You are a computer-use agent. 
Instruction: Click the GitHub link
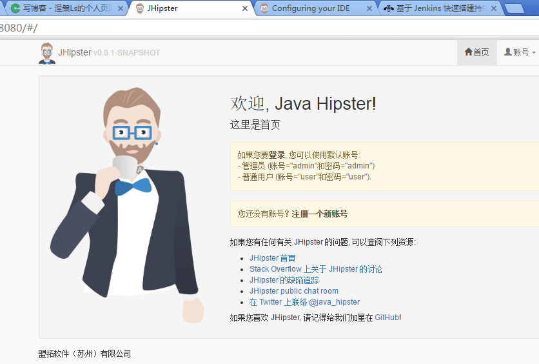coord(387,318)
